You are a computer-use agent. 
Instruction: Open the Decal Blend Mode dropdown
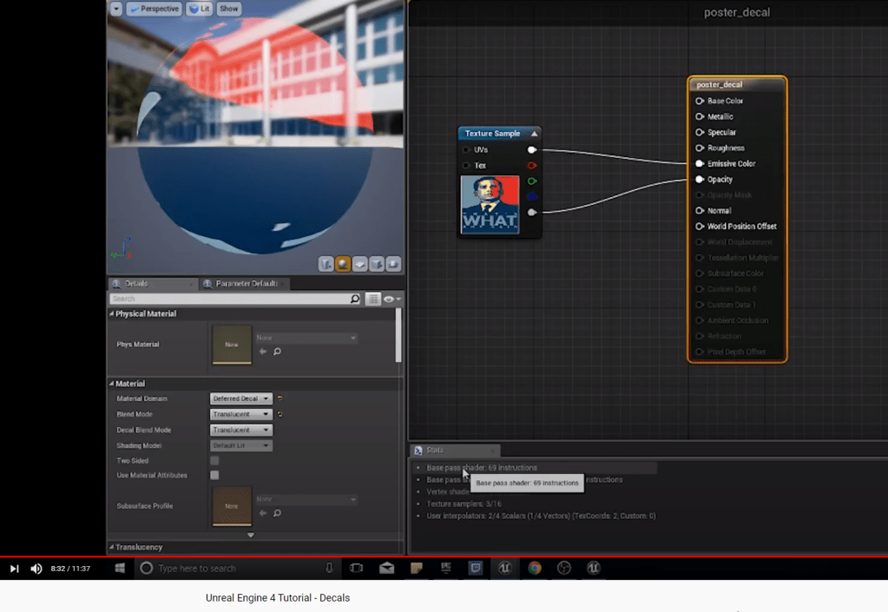click(x=241, y=430)
